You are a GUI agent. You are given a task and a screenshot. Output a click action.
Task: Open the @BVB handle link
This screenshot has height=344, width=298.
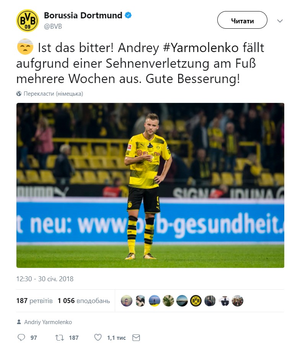pos(53,26)
